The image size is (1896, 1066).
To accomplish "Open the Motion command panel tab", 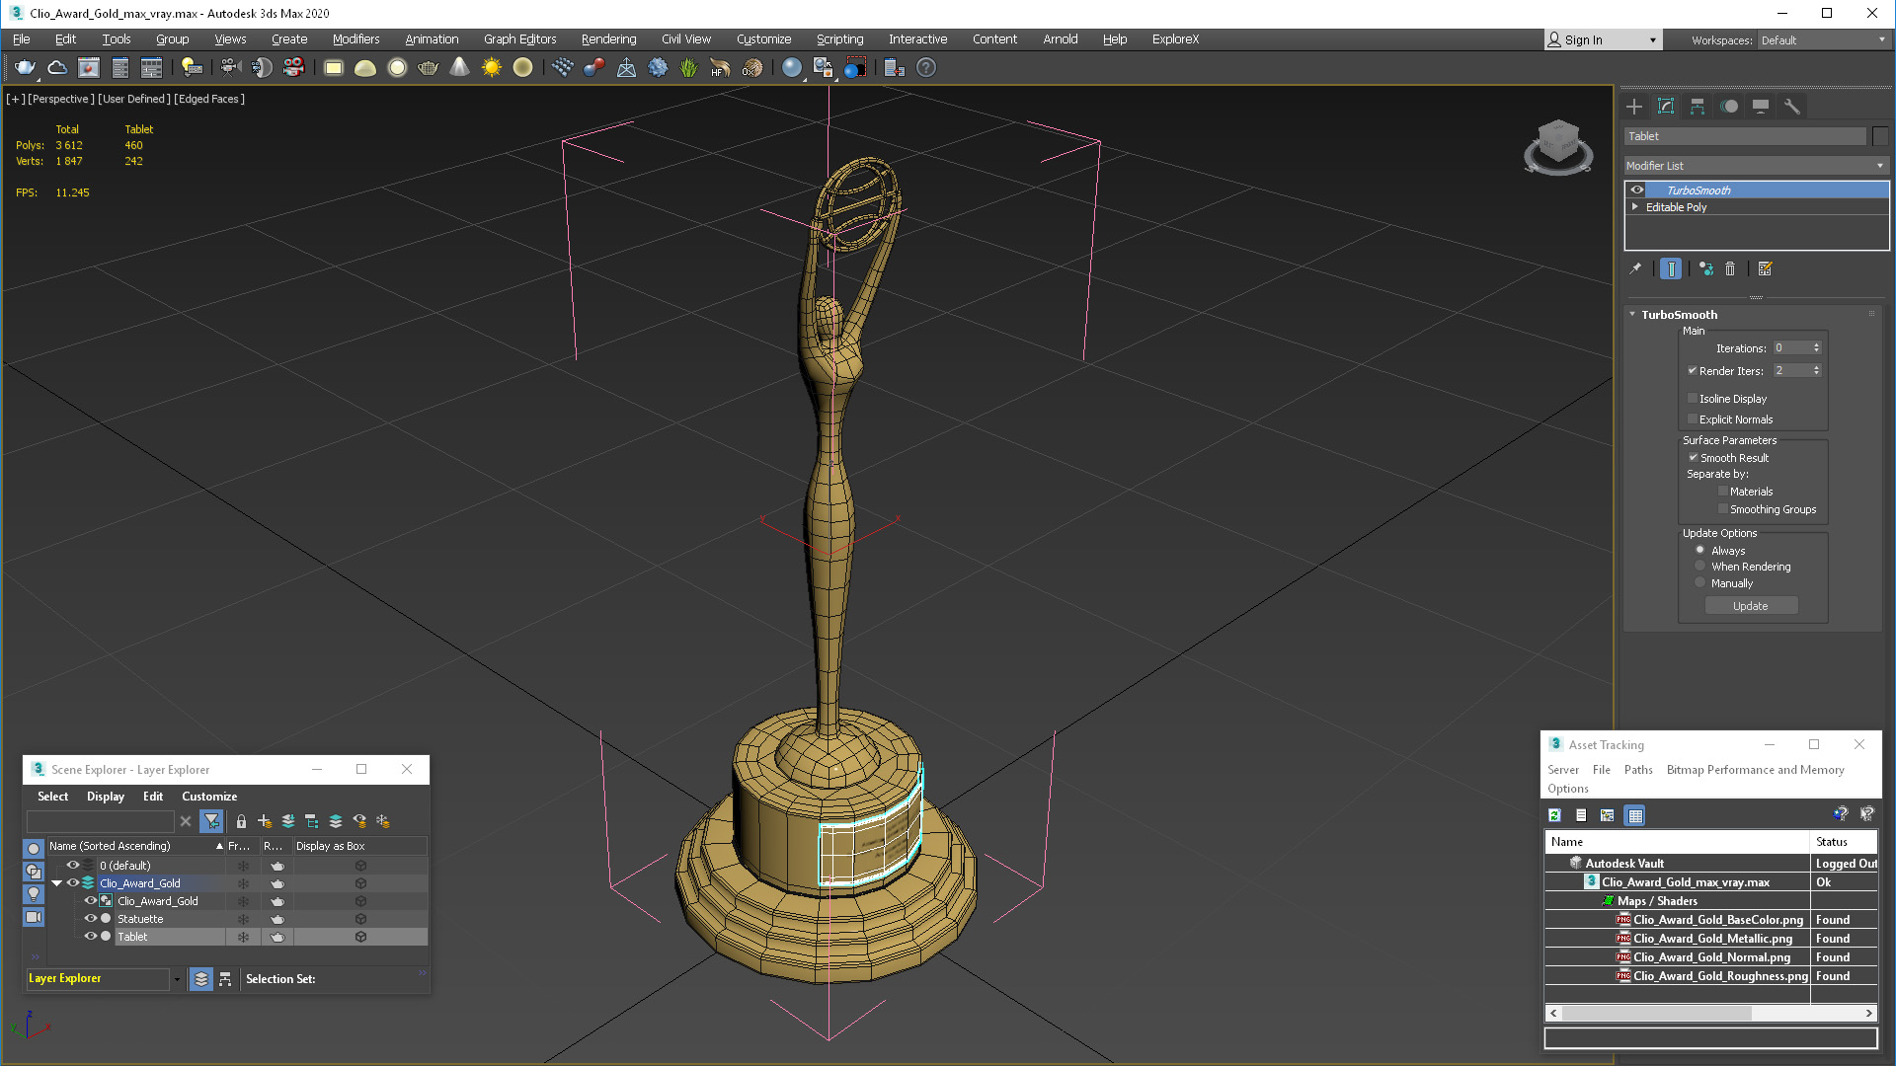I will point(1729,107).
